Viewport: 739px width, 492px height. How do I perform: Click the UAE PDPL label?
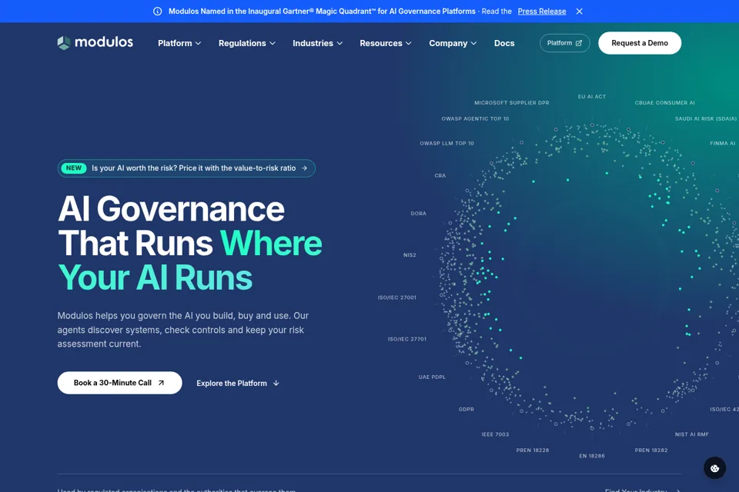click(x=432, y=377)
